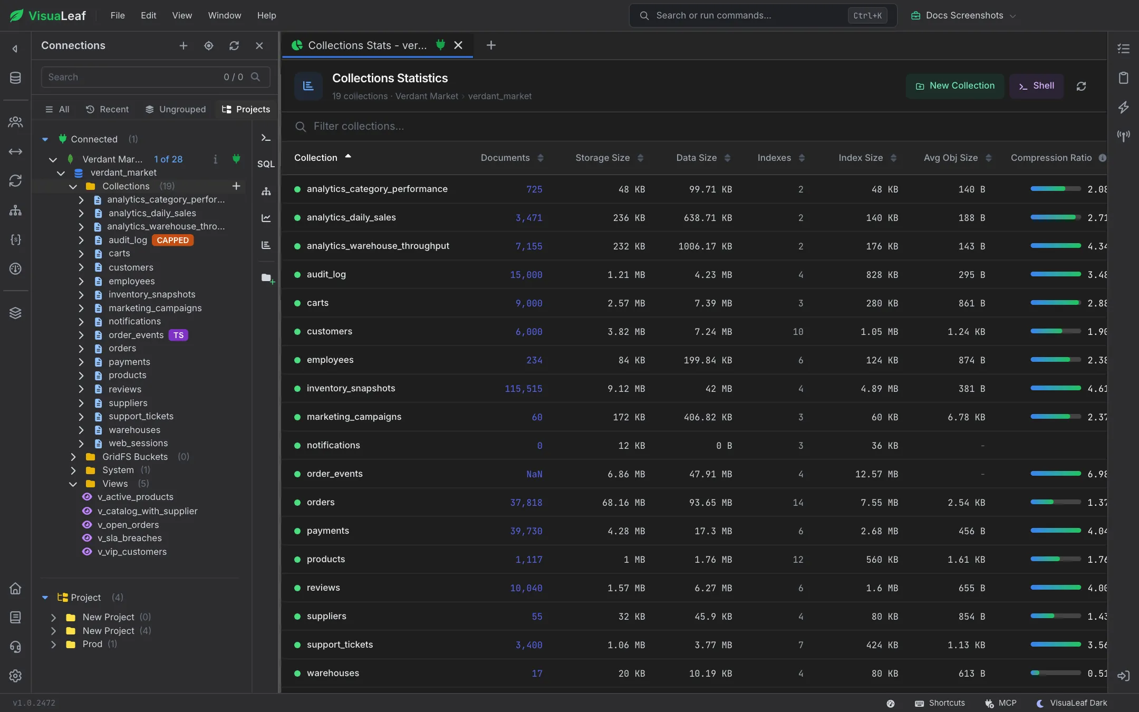
Task: Expand the audit_log collection node
Action: coord(81,240)
